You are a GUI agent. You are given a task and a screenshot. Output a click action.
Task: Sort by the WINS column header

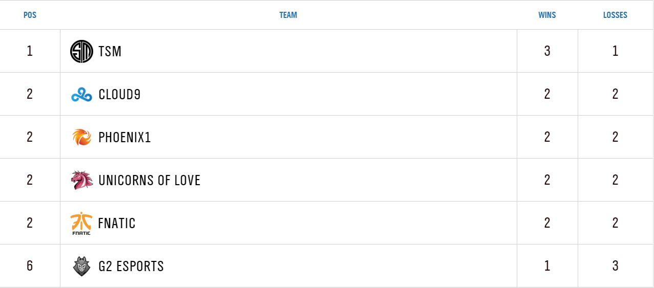(x=547, y=15)
